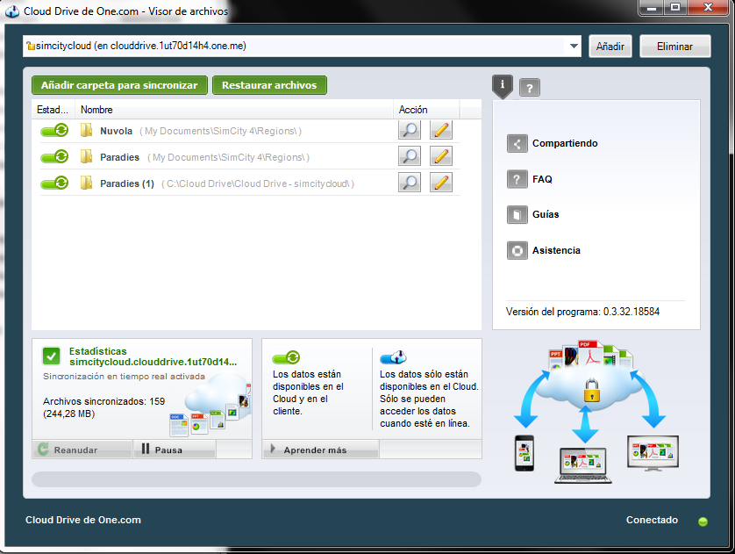Open the Guías book icon
735x554 pixels.
coord(516,214)
